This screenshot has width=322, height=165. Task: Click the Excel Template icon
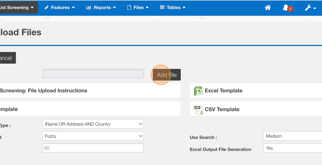tap(198, 91)
